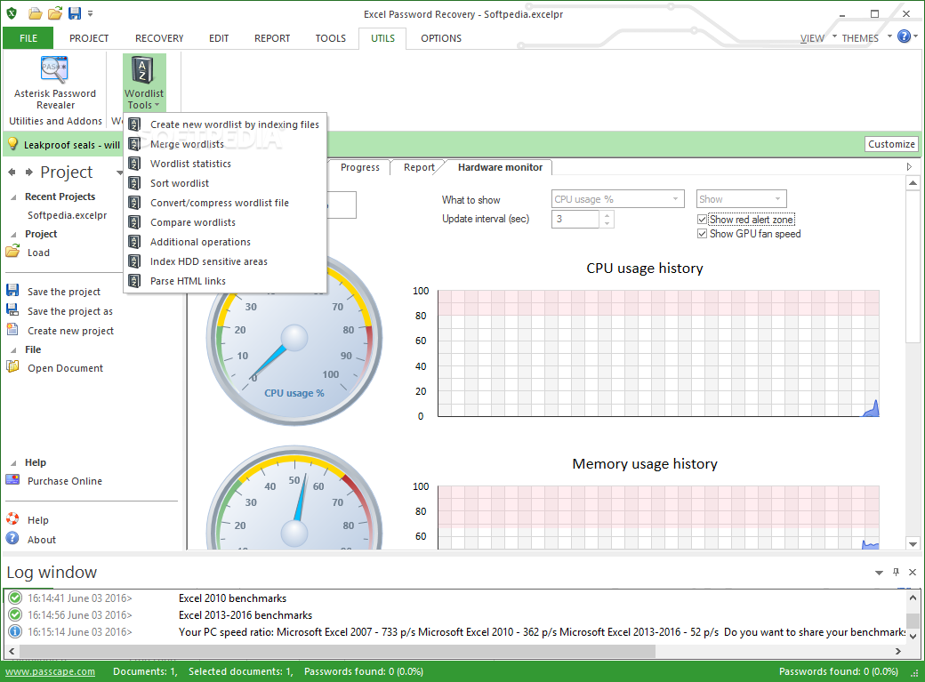The image size is (925, 682).
Task: Click the green check icon for 16:14:41 log entry
Action: [15, 598]
